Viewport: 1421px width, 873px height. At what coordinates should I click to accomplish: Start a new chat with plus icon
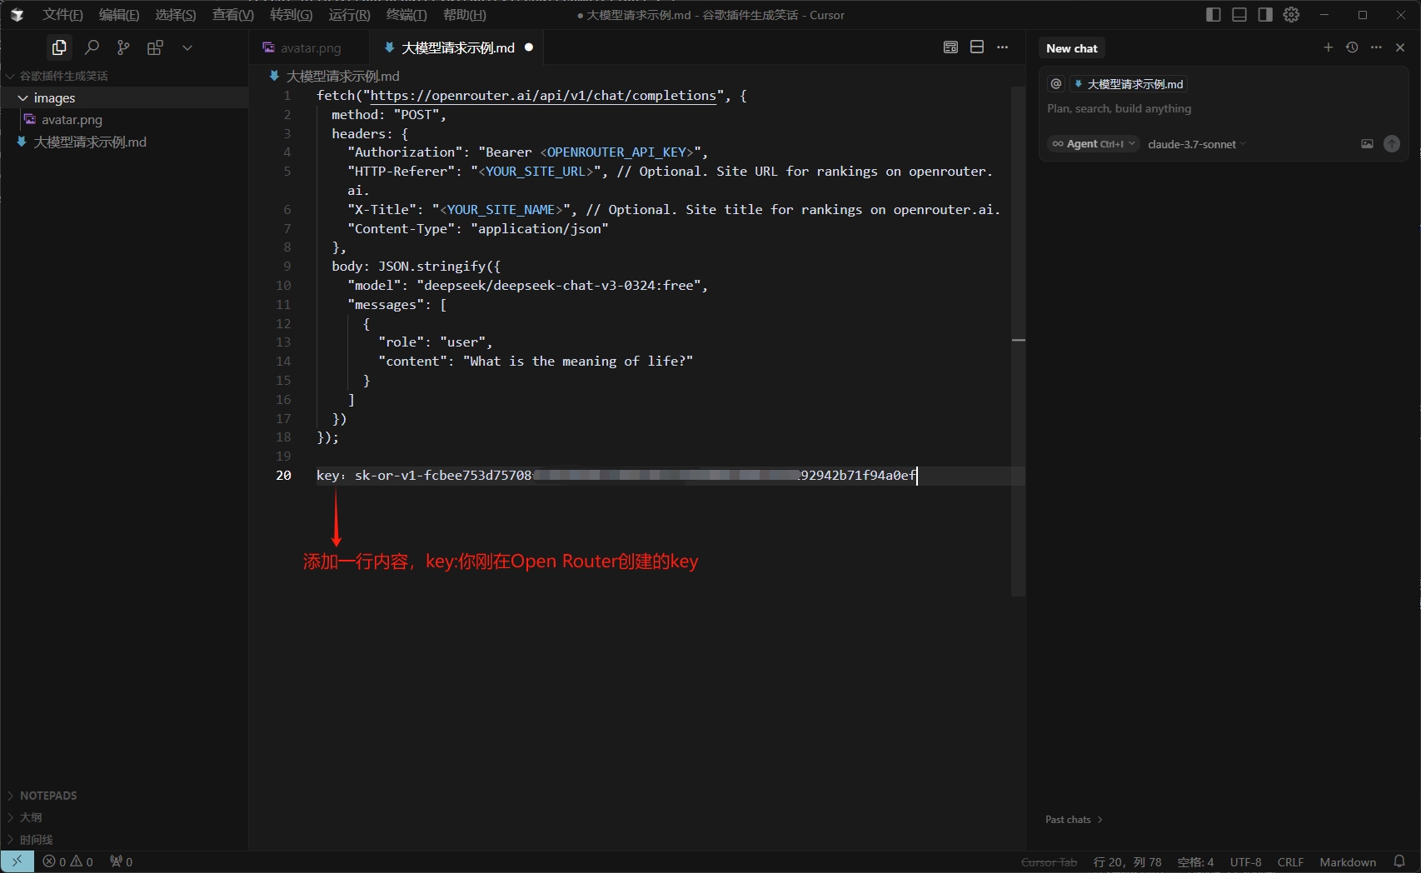pos(1328,47)
